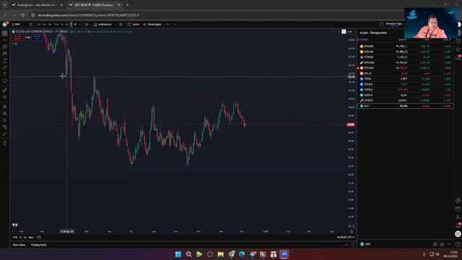The height and width of the screenshot is (260, 462).
Task: Undo the last chart action
Action: (167, 25)
